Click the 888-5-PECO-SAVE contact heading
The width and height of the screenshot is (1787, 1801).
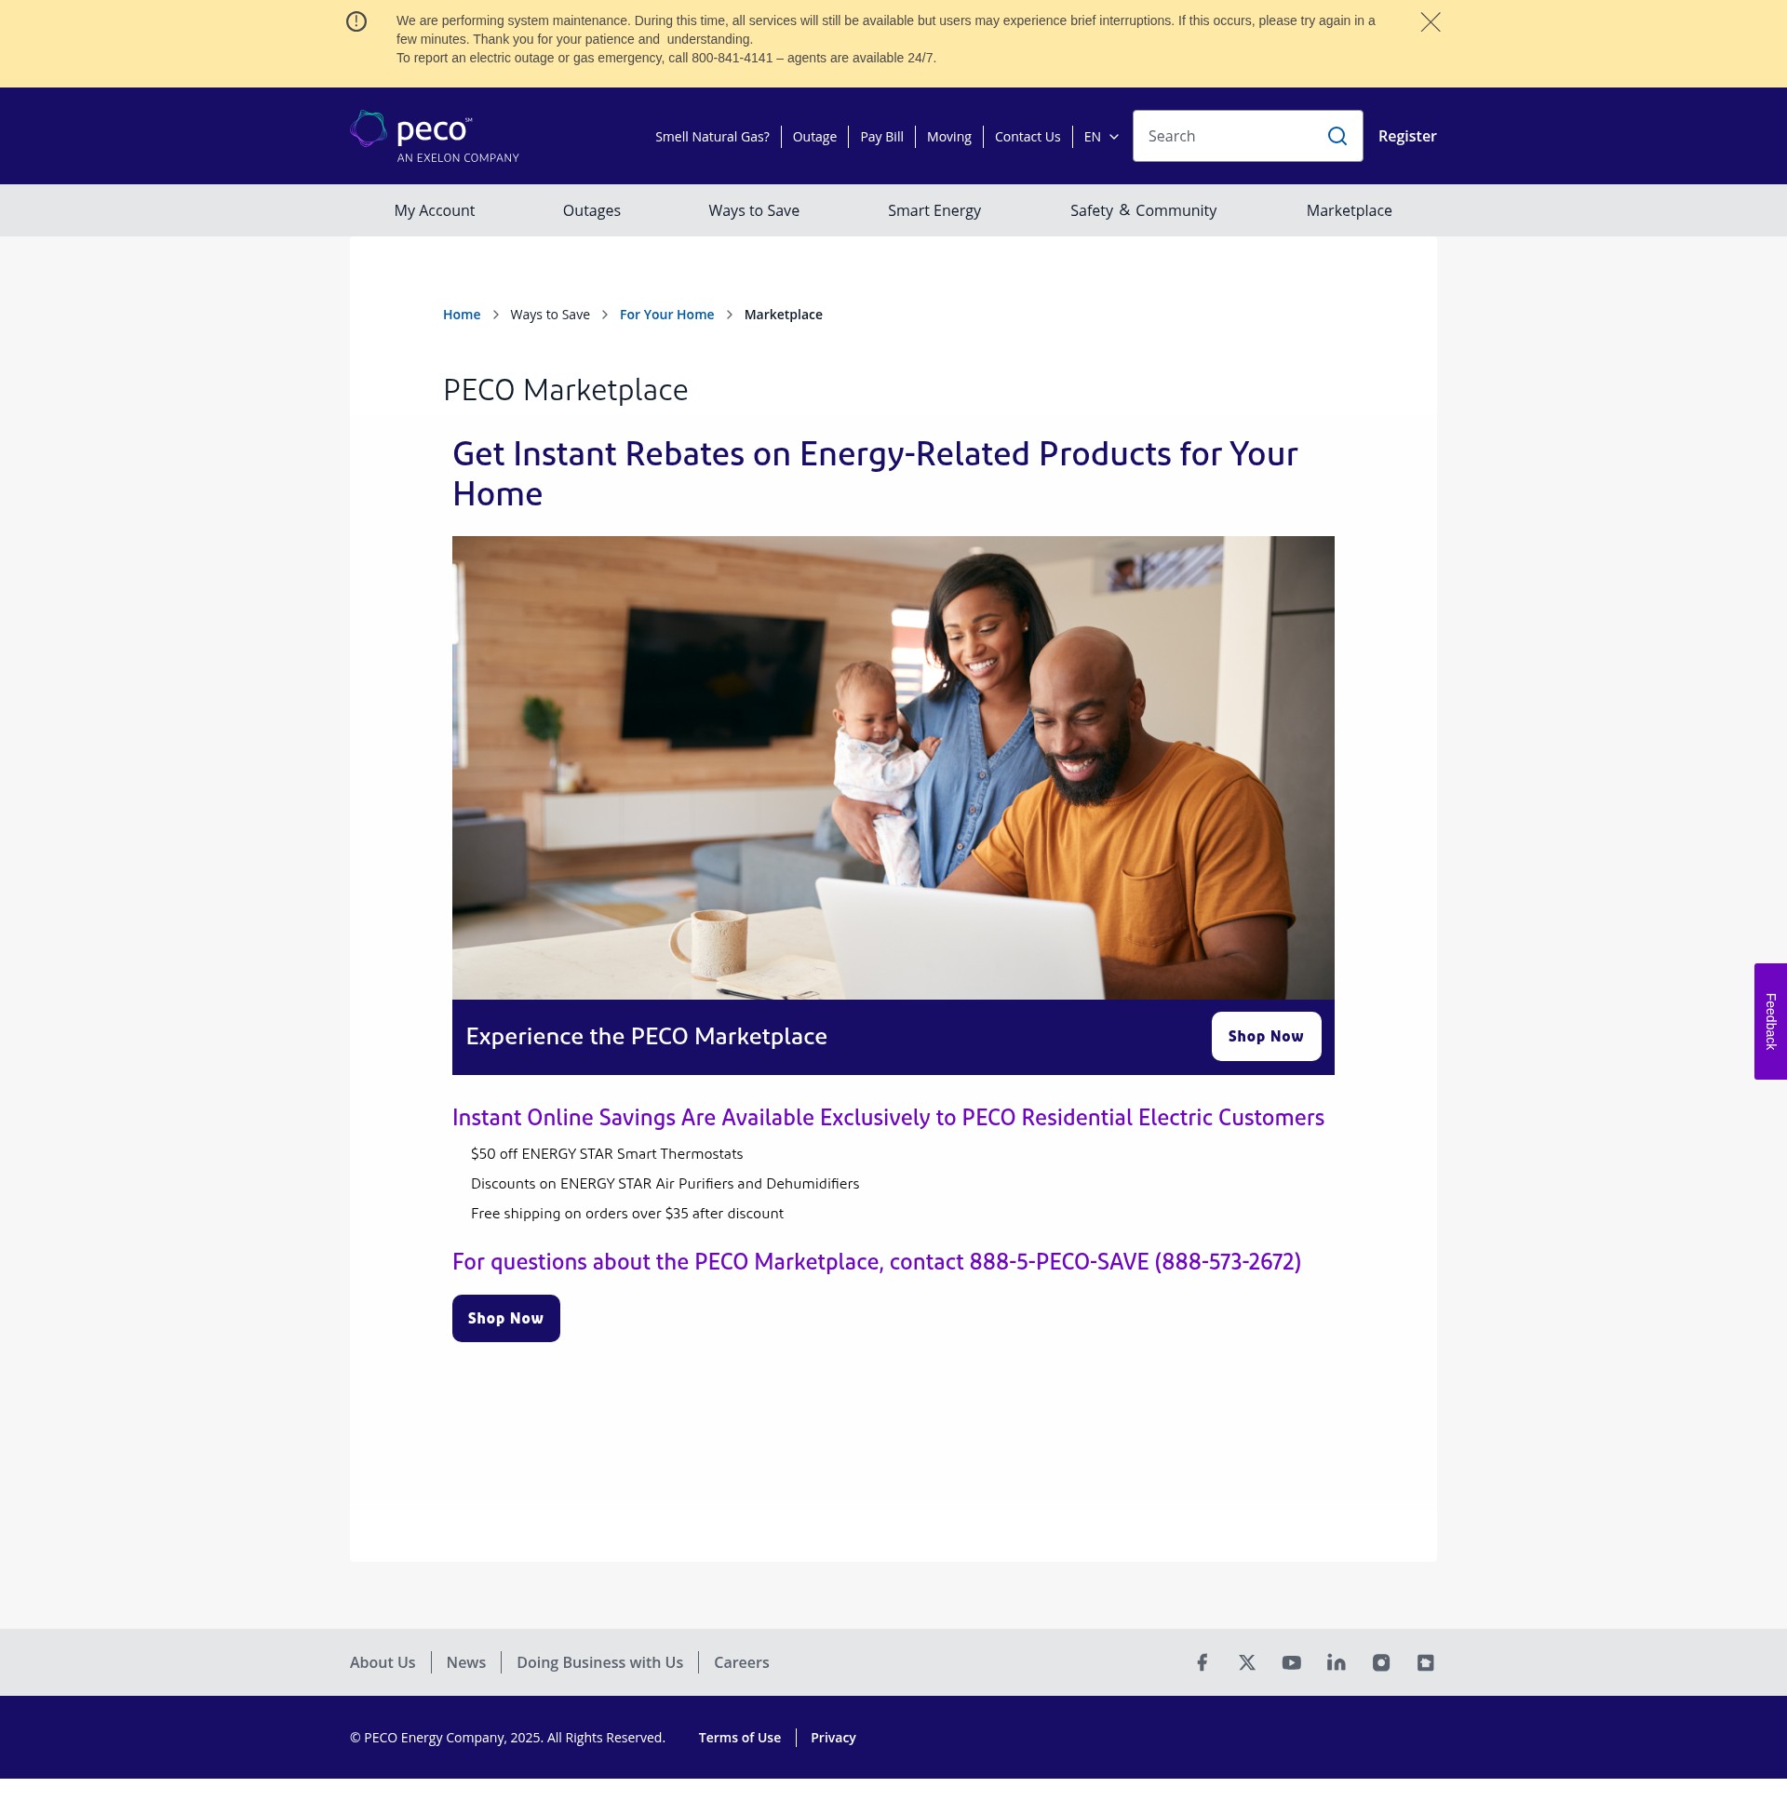click(876, 1261)
